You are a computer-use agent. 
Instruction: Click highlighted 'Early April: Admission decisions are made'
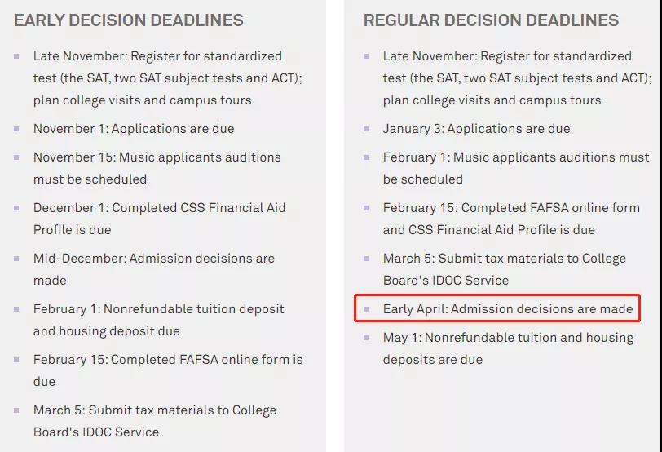tap(508, 309)
